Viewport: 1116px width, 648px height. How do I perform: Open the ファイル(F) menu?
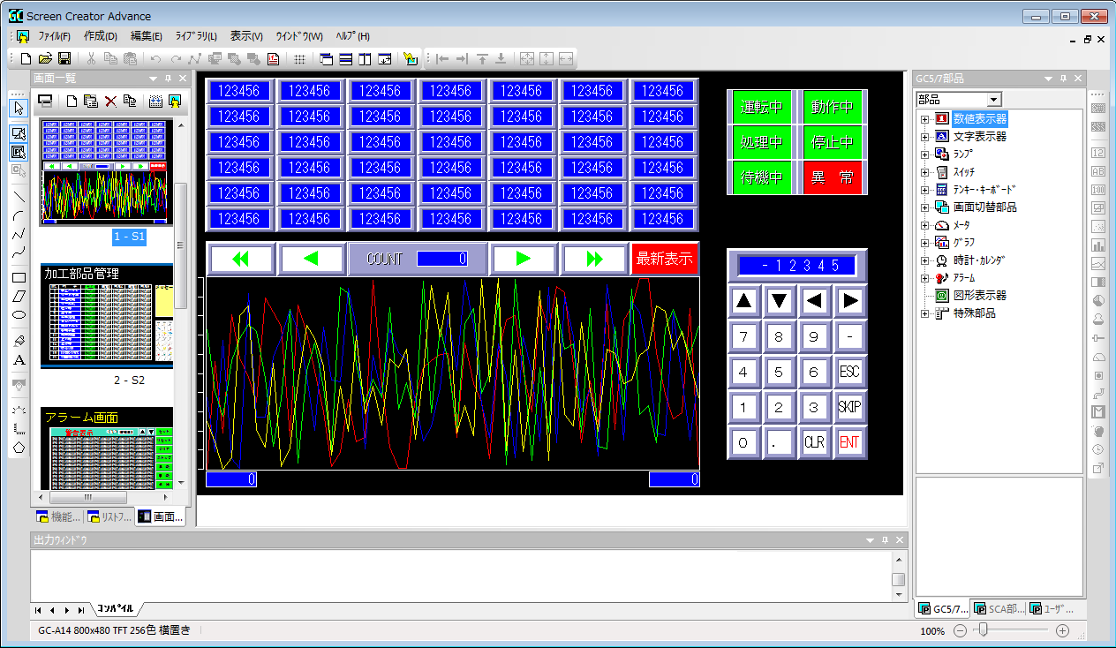point(54,36)
